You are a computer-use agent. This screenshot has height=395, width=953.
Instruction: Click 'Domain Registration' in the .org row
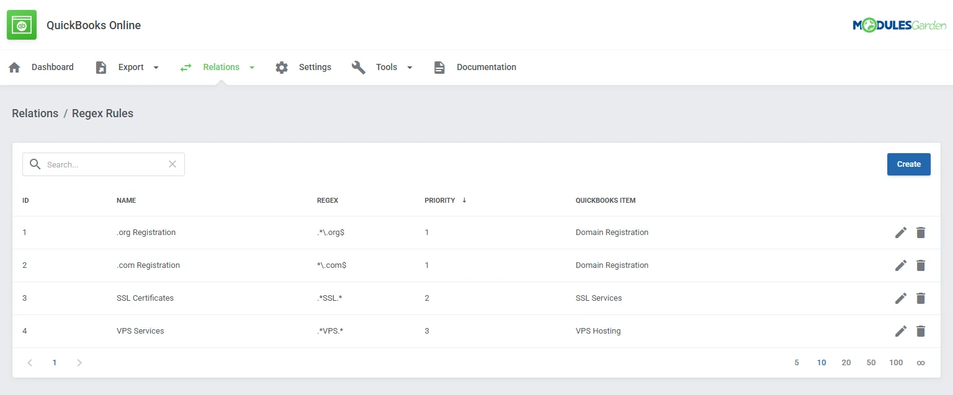[x=612, y=233]
